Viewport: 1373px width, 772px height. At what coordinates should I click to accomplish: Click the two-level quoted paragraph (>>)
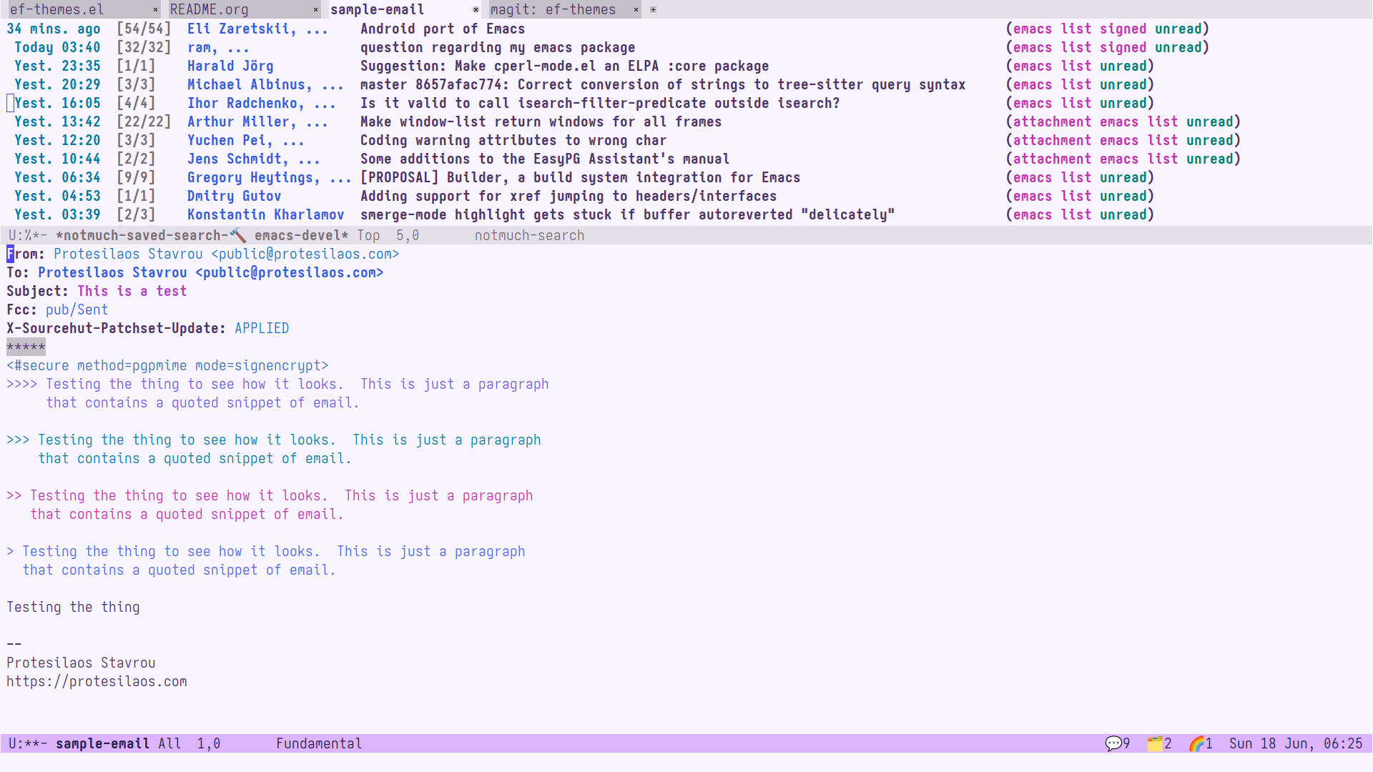point(270,505)
